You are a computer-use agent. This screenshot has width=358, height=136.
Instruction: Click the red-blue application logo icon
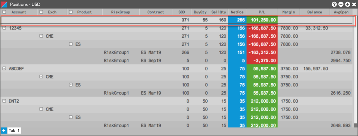pyautogui.click(x=4, y=4)
